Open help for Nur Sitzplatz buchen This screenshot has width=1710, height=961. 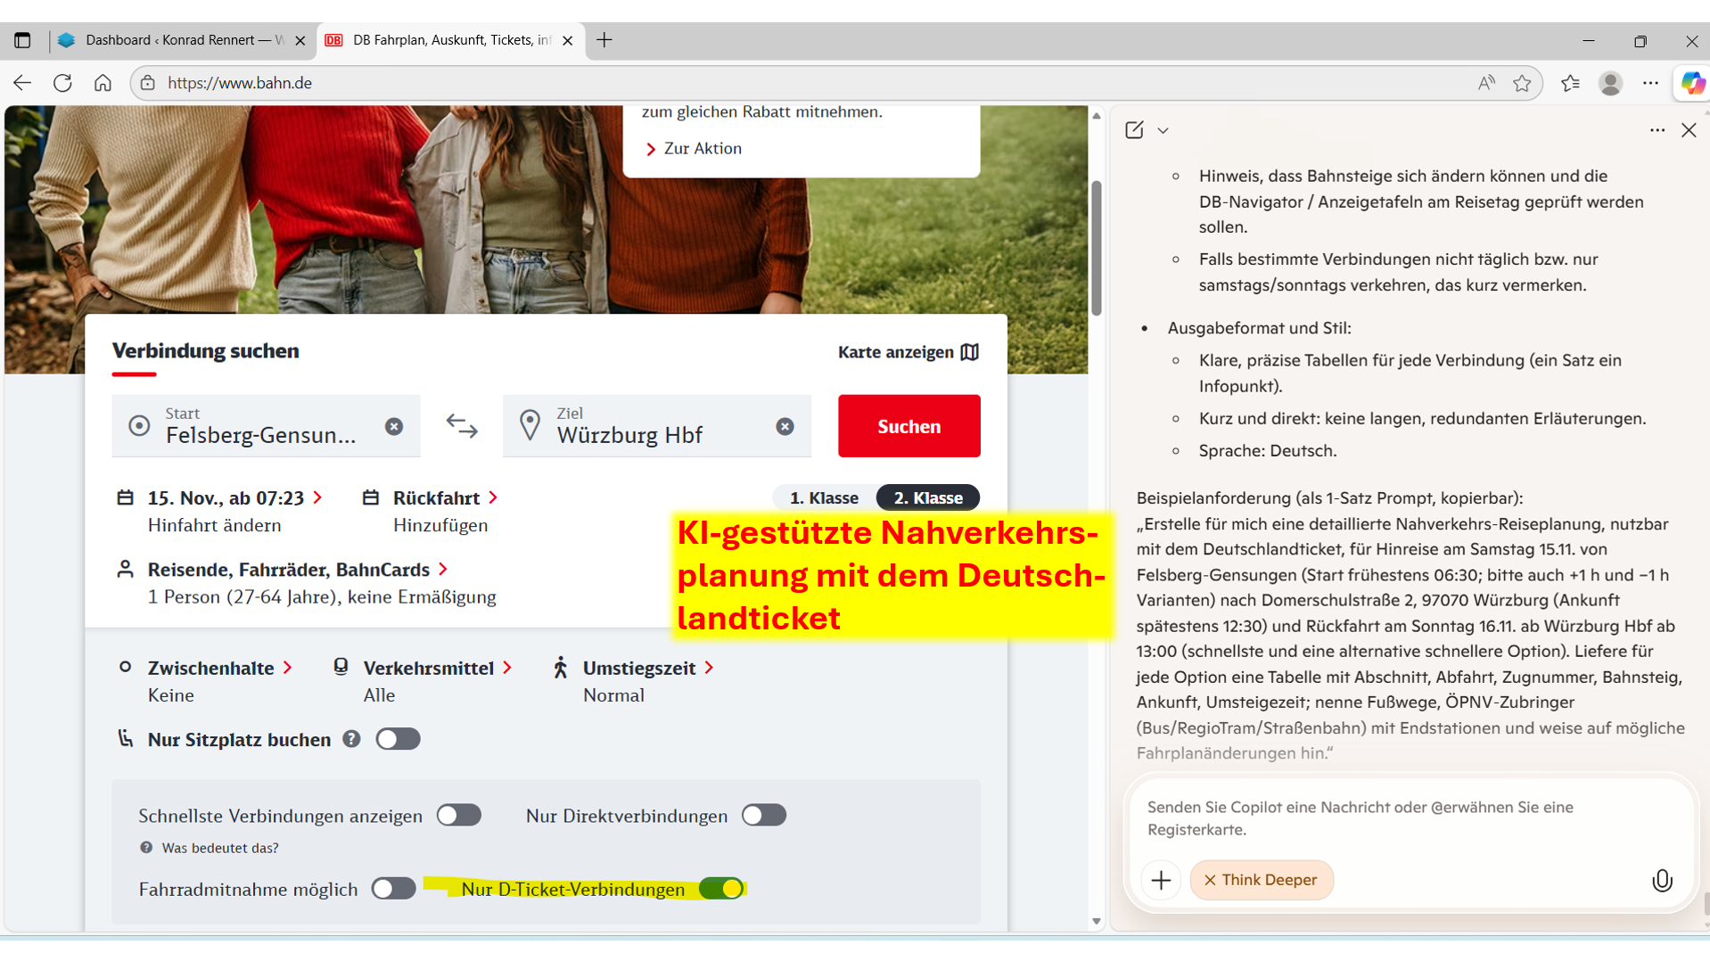352,739
